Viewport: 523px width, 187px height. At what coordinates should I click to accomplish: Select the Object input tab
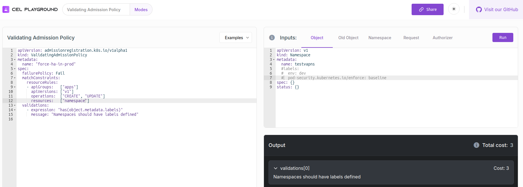(317, 38)
